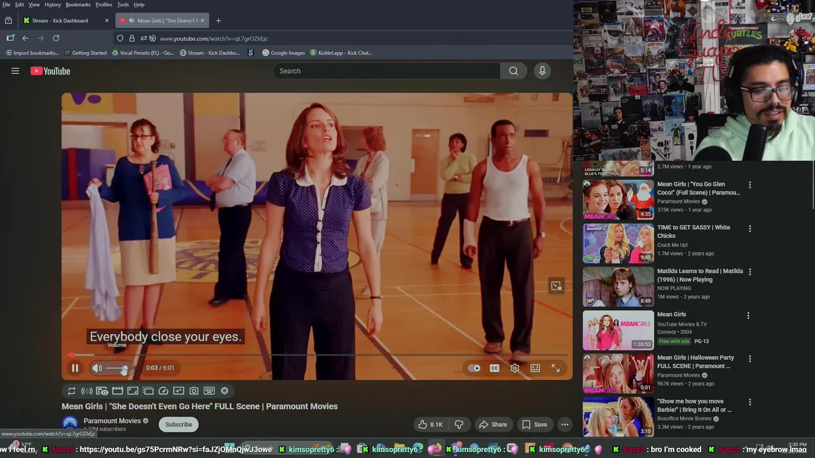The width and height of the screenshot is (815, 458).
Task: Click the tracking protection shield icon
Action: [120, 38]
